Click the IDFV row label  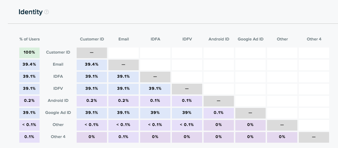pos(58,89)
